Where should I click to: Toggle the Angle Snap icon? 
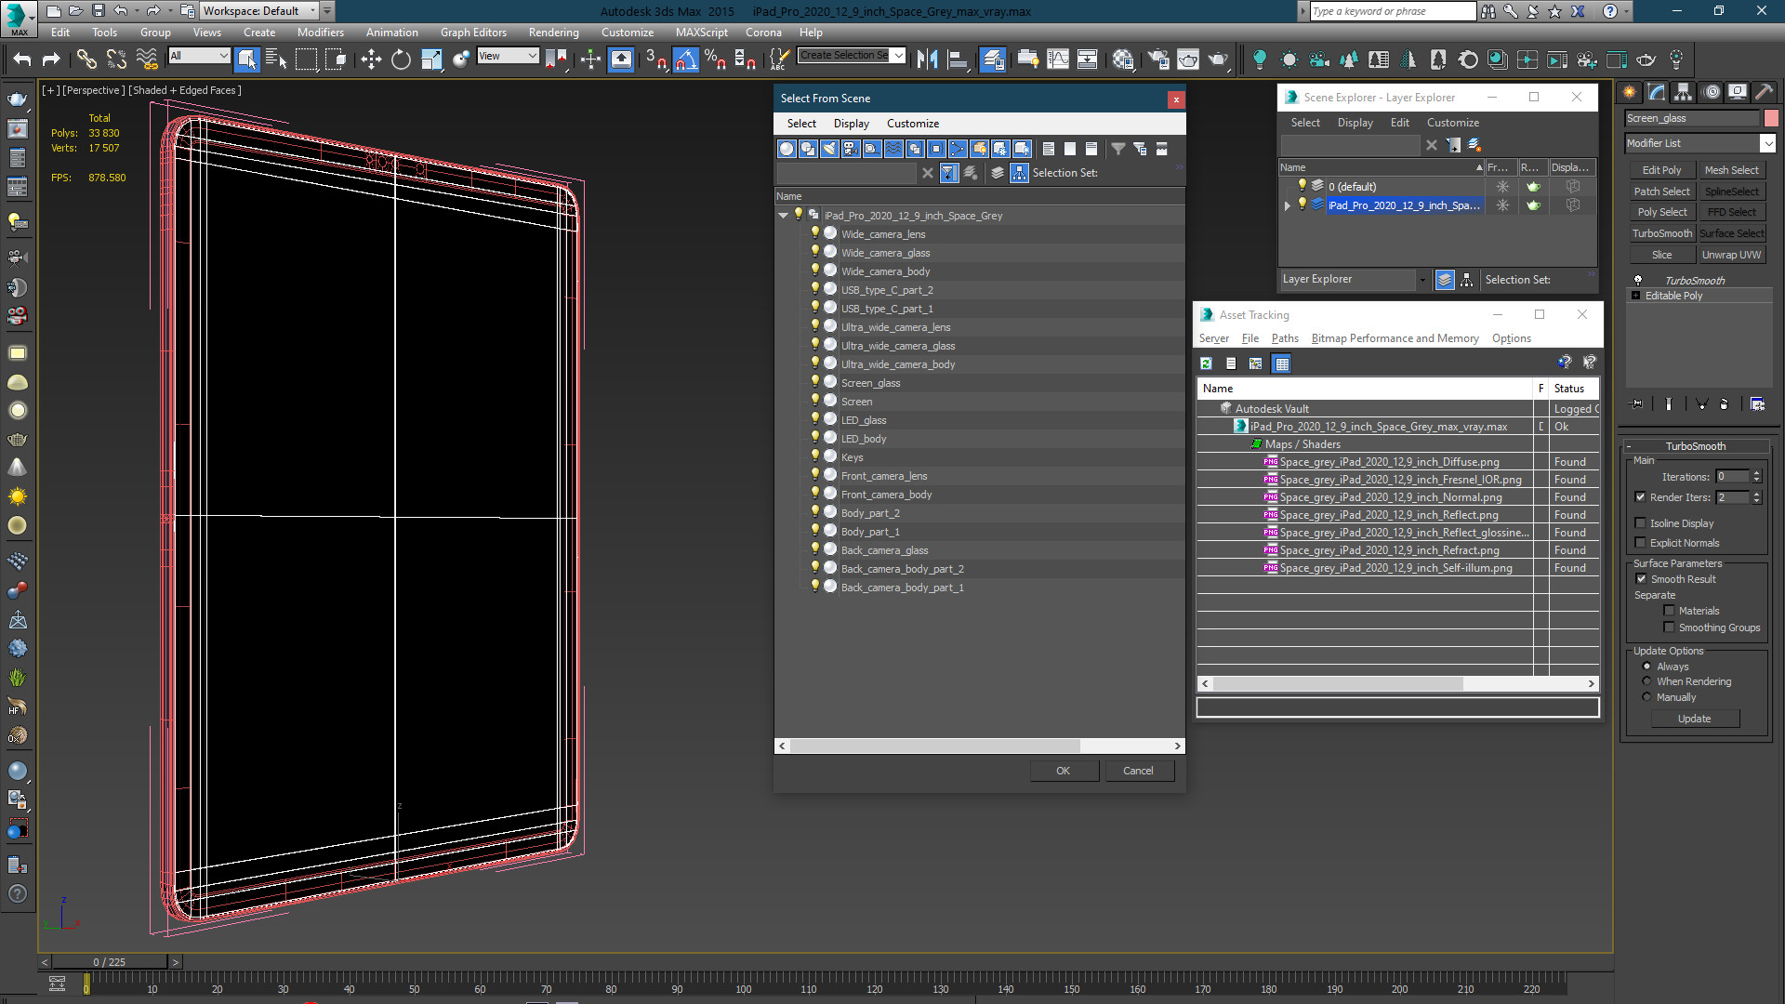tap(685, 59)
